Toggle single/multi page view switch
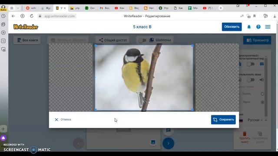 (251, 64)
